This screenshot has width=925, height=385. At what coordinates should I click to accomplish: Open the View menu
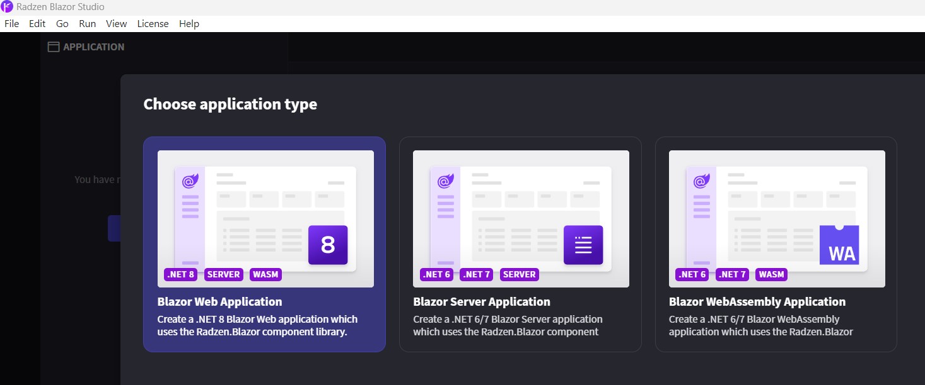pos(117,24)
